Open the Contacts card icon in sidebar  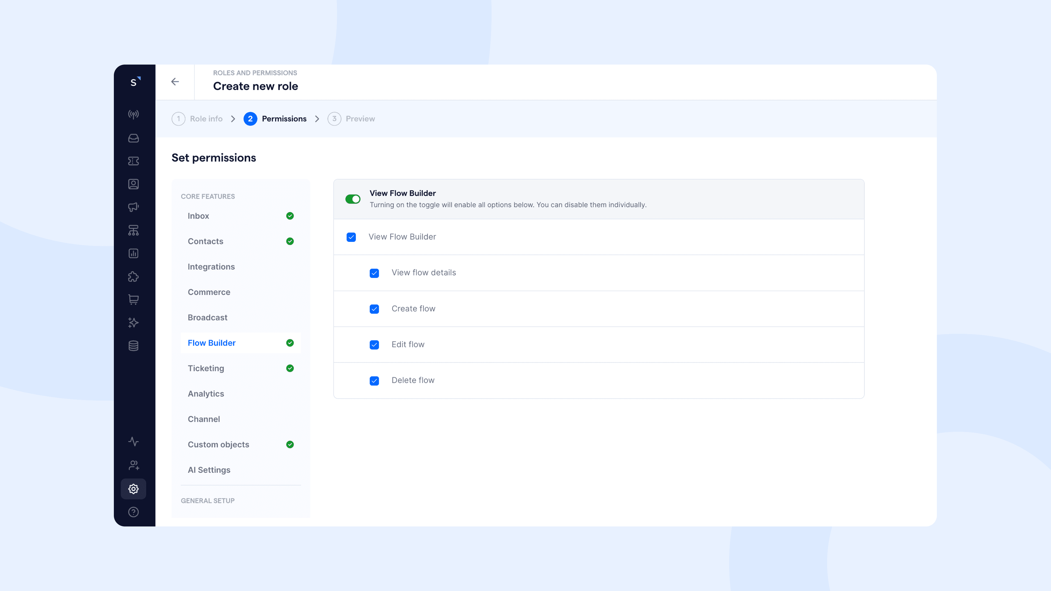point(133,184)
